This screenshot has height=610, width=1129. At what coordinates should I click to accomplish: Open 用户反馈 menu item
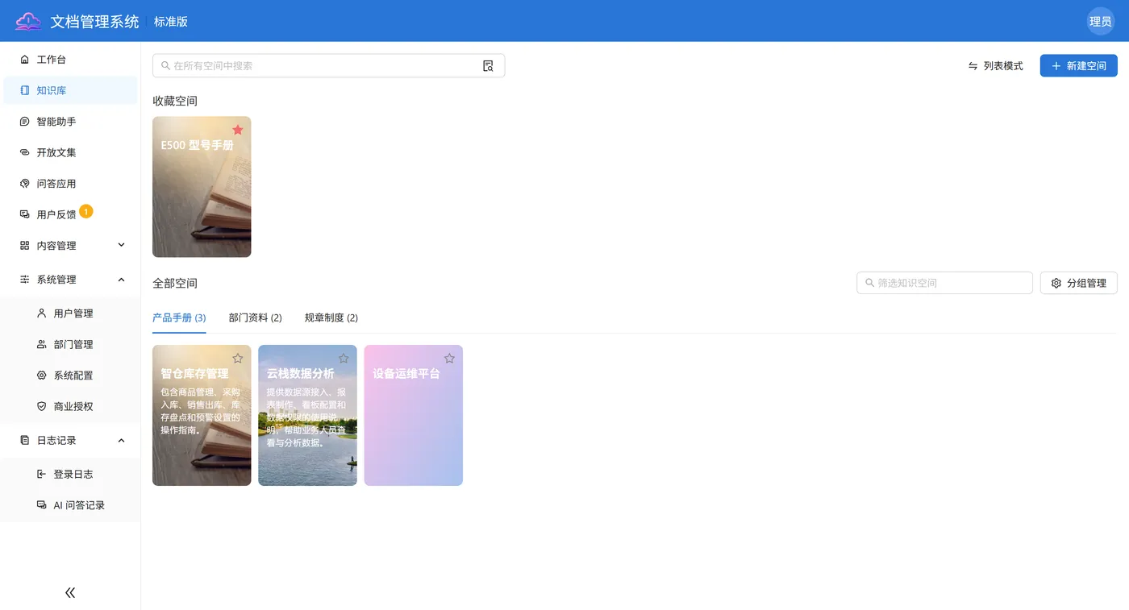tap(70, 214)
